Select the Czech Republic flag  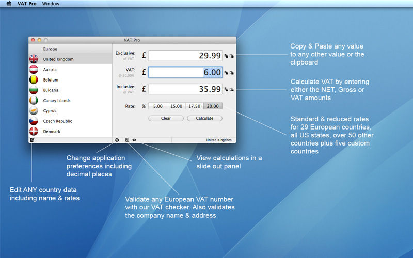tap(34, 121)
